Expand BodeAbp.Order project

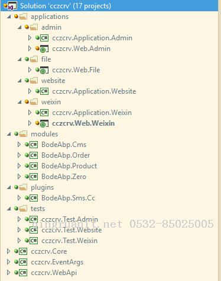pos(19,155)
